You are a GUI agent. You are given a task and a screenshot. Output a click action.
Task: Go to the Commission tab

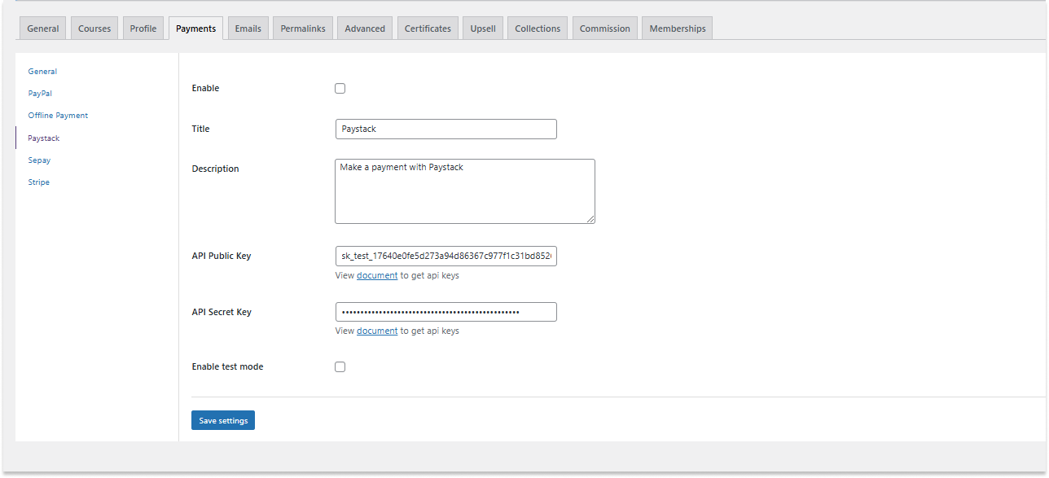point(605,29)
